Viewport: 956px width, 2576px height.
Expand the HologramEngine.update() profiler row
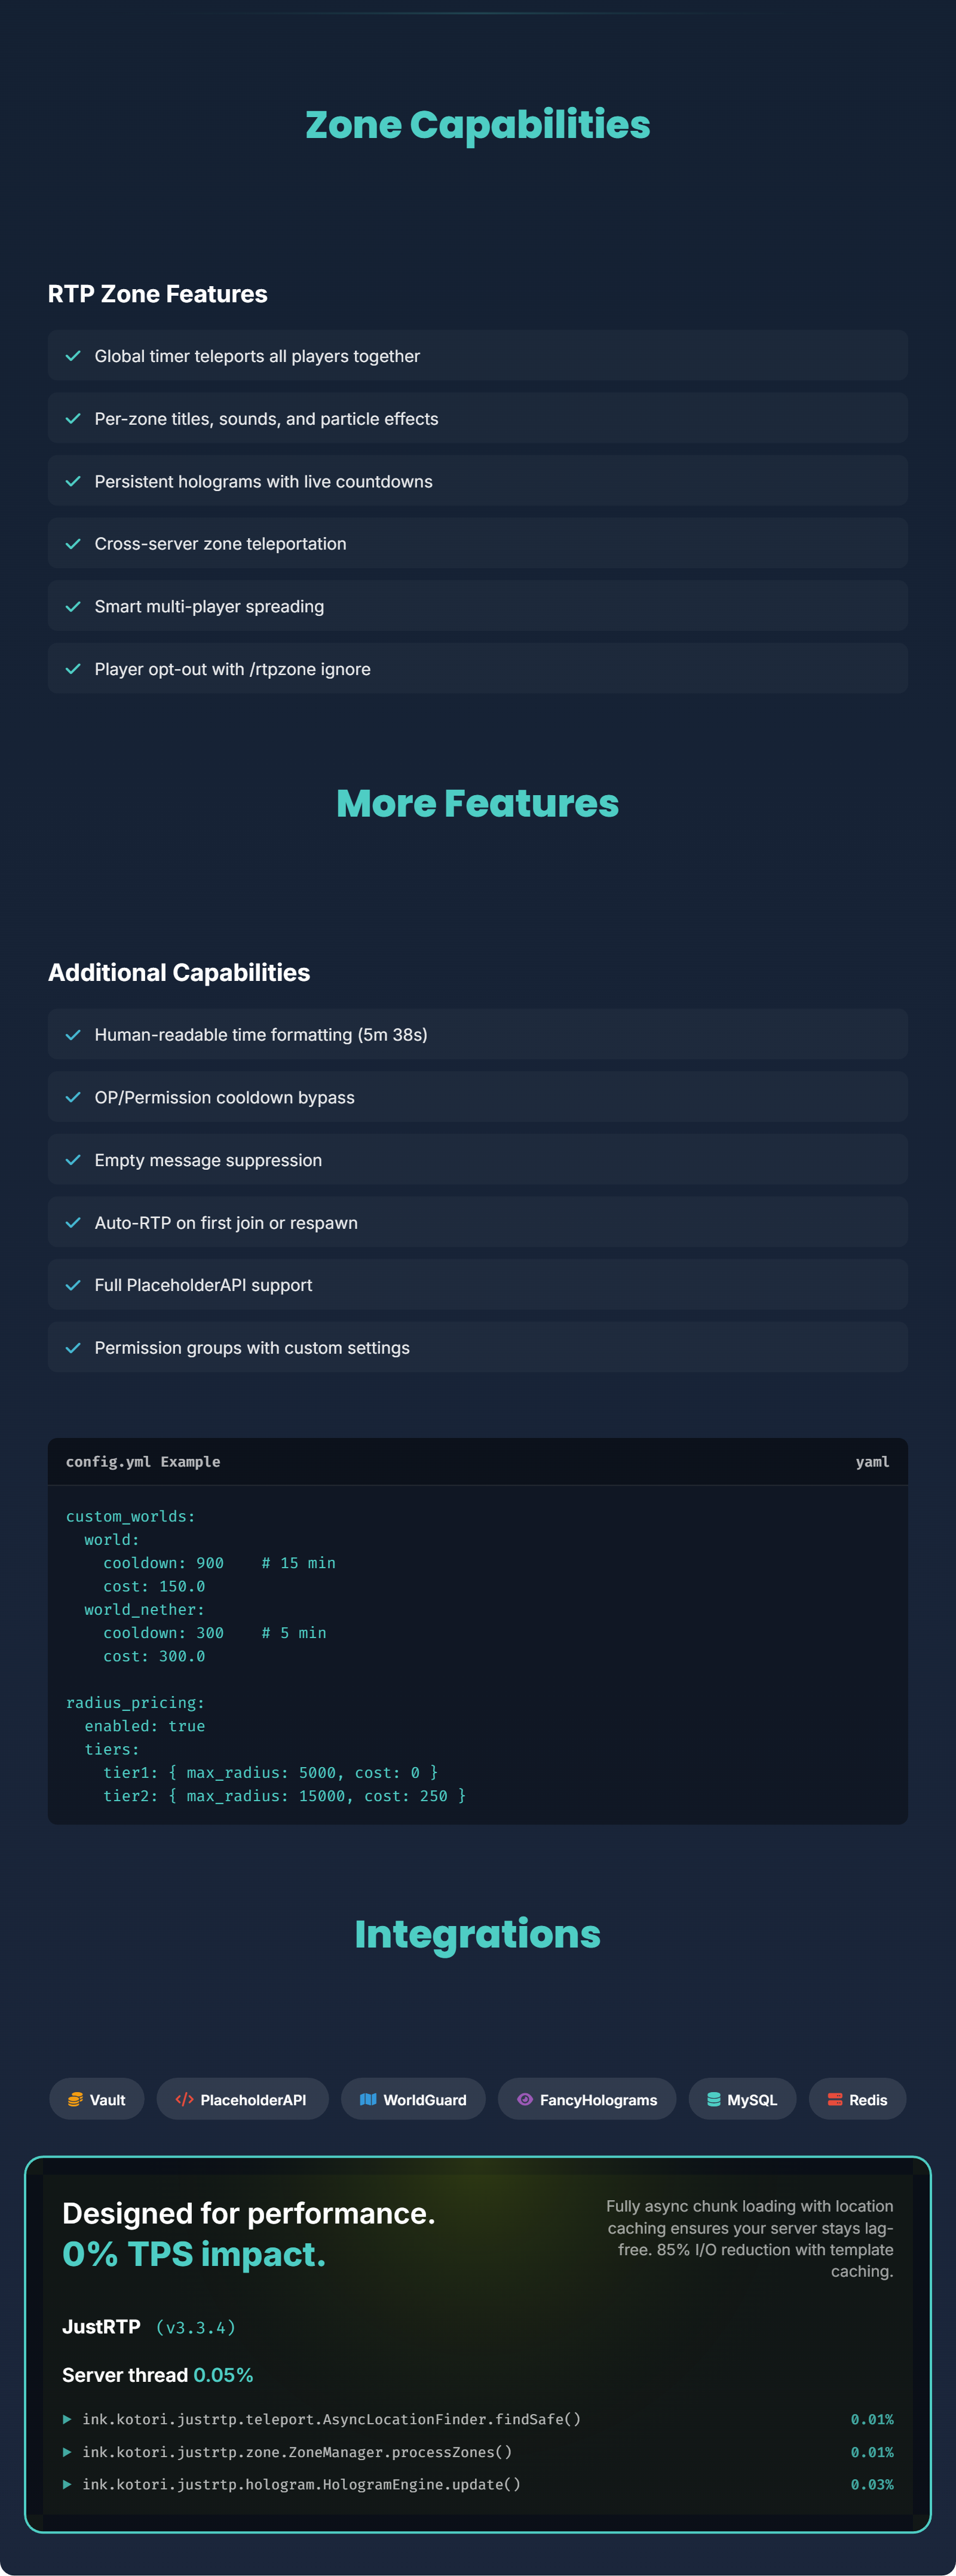pyautogui.click(x=67, y=2484)
